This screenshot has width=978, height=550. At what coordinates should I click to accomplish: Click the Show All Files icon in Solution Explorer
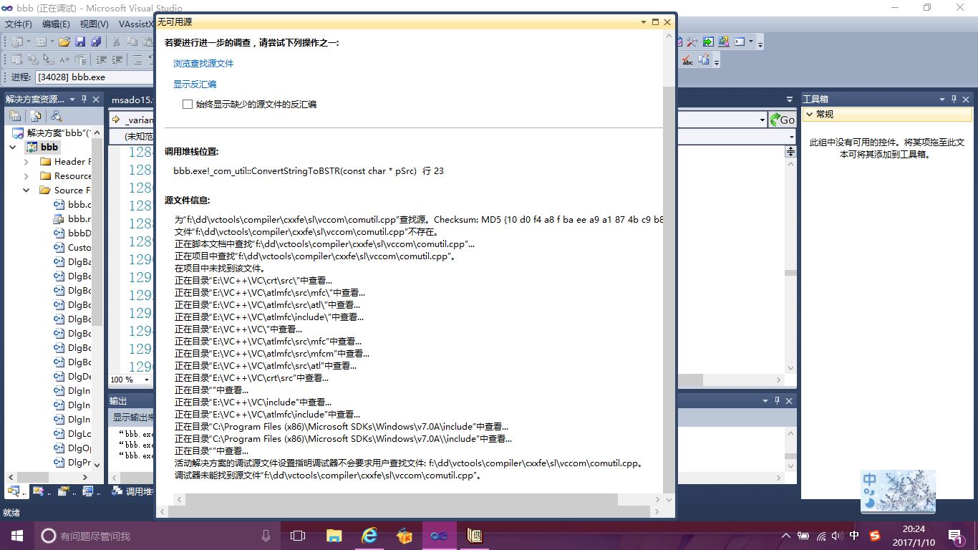(36, 116)
